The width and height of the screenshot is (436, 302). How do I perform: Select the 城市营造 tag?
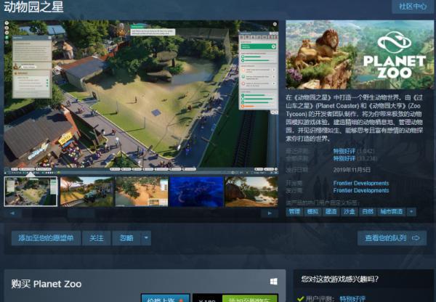coord(391,212)
